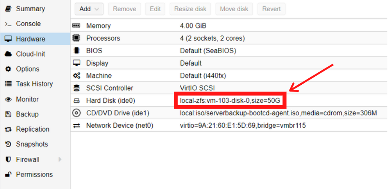Click the Replication arrows icon
Screen dimensions: 389x189
pos(8,129)
